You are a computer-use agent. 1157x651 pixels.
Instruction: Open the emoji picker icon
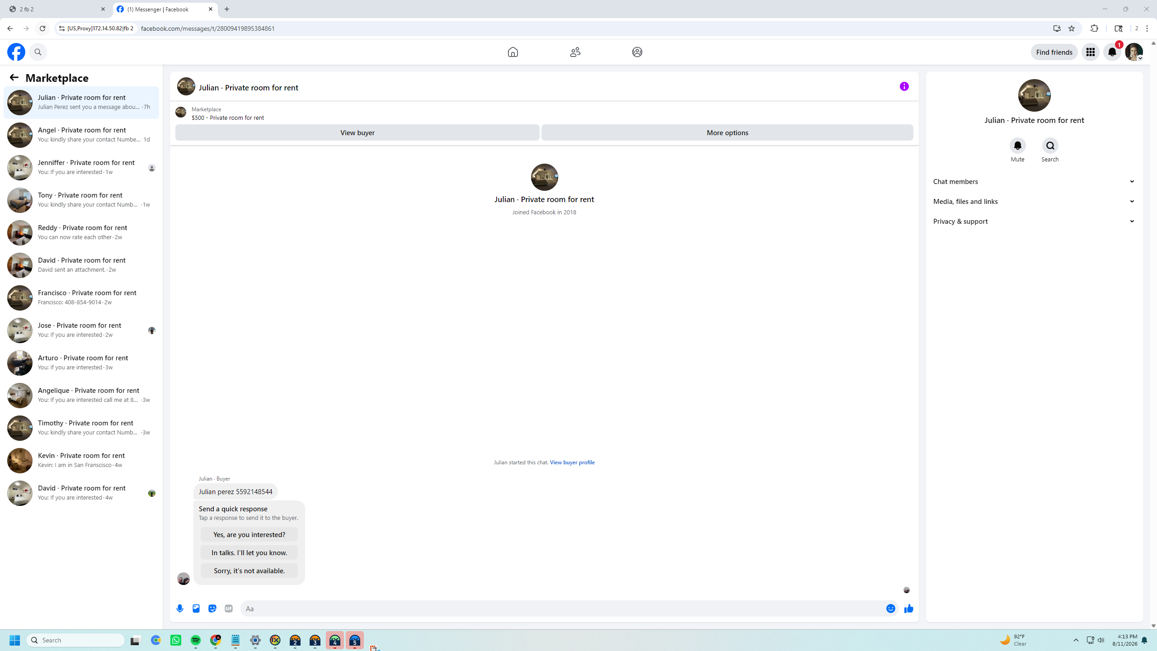pyautogui.click(x=890, y=609)
